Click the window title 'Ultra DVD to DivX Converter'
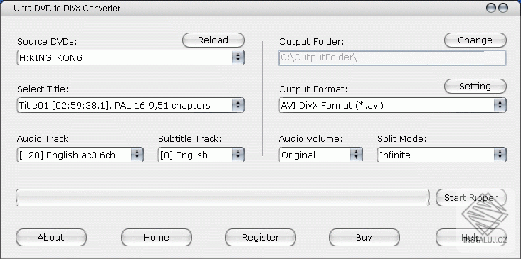Viewport: 521px width, 259px height. click(67, 9)
